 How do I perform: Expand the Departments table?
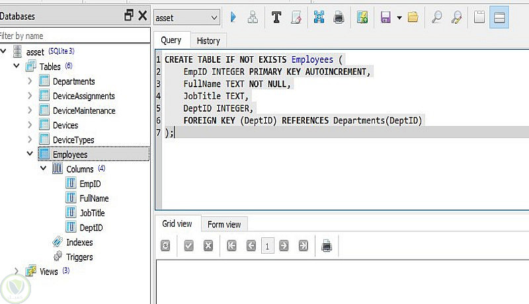[x=30, y=81]
